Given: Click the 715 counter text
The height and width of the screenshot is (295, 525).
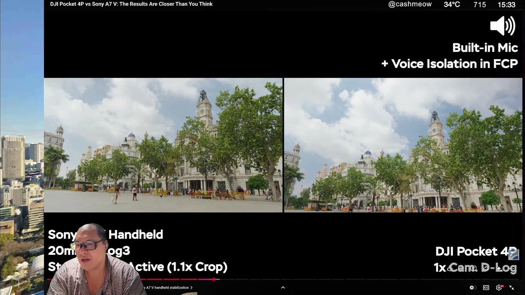Looking at the screenshot, I should point(479,5).
